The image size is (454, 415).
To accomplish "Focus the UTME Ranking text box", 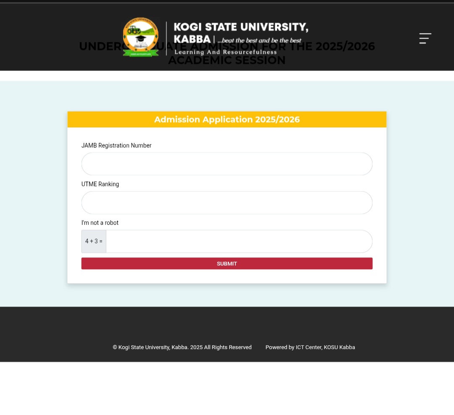I will point(227,203).
